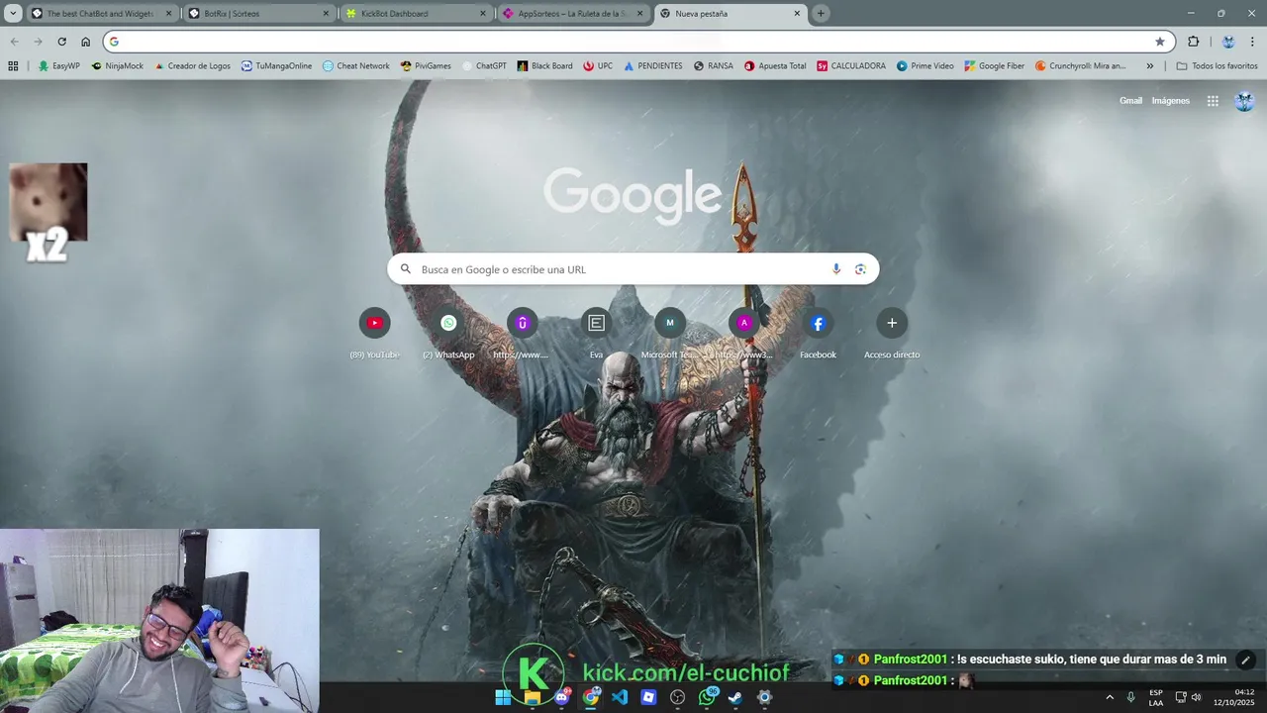The height and width of the screenshot is (713, 1267).
Task: Click the browser home icon
Action: click(85, 42)
